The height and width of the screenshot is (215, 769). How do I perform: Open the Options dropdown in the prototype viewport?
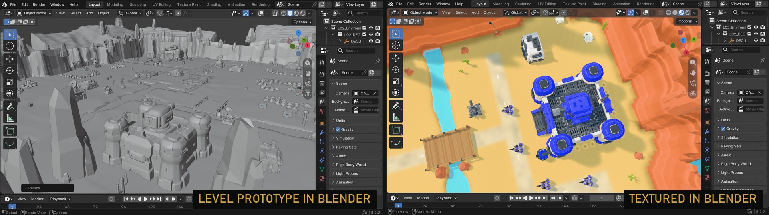click(x=302, y=22)
